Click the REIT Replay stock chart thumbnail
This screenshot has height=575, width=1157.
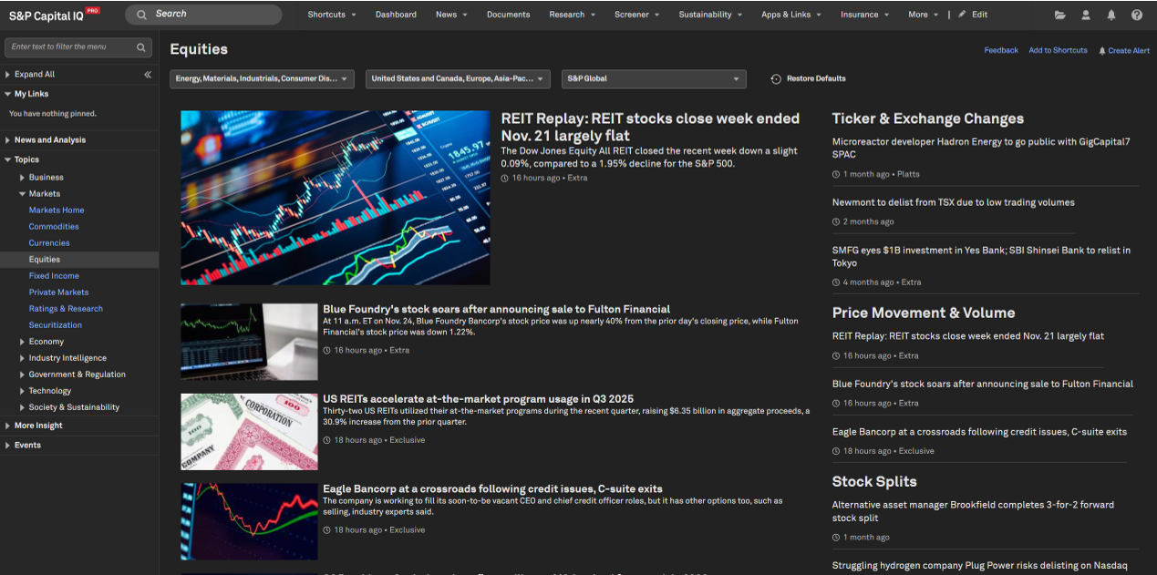[335, 198]
